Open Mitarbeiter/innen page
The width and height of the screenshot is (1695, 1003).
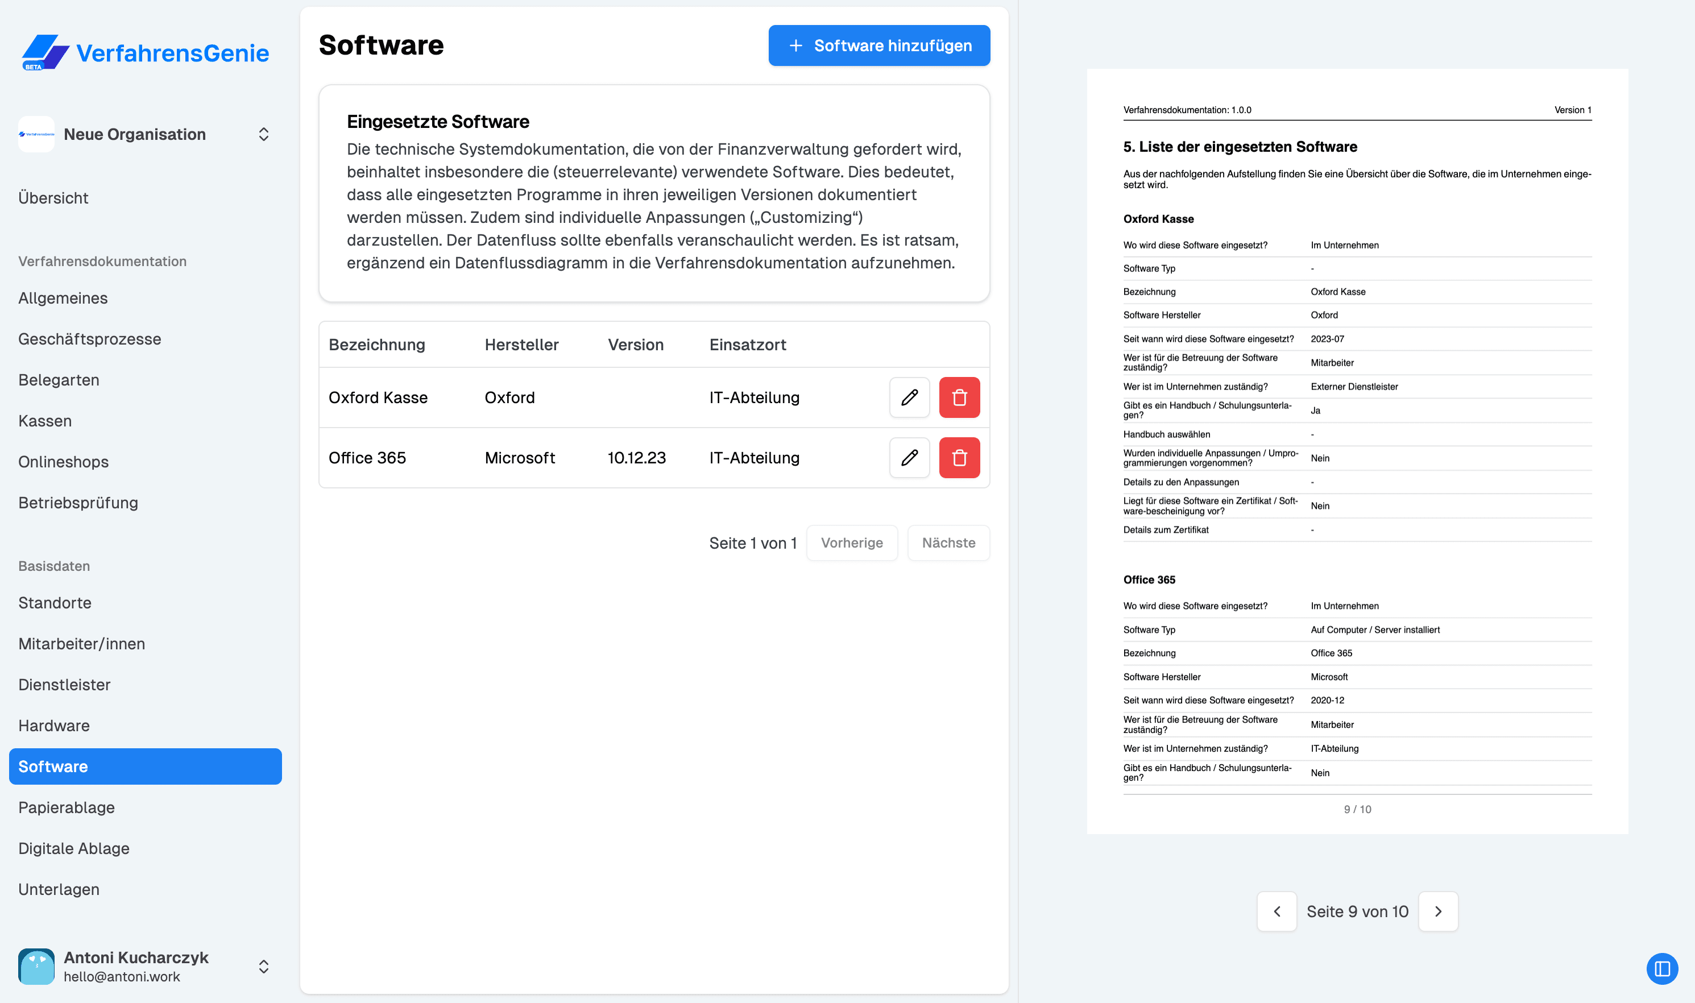(82, 644)
